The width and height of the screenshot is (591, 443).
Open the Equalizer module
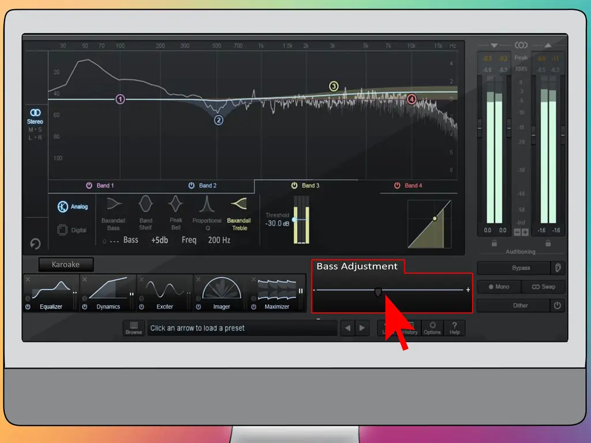[51, 293]
